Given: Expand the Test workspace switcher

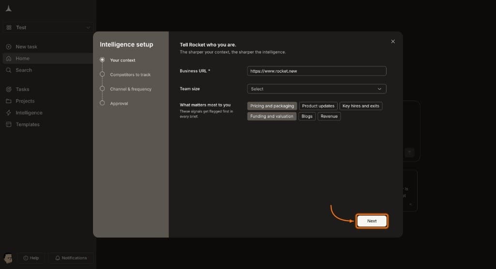Looking at the screenshot, I should pos(48,28).
